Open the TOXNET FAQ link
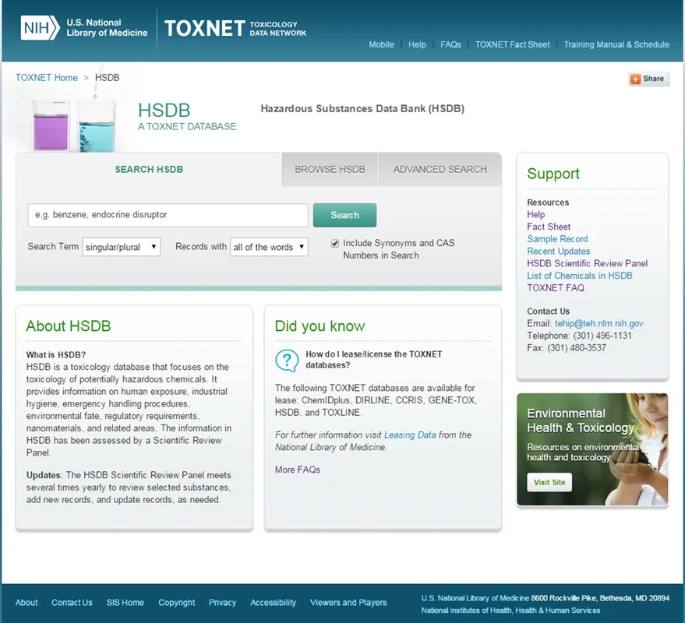This screenshot has width=685, height=623. point(556,287)
